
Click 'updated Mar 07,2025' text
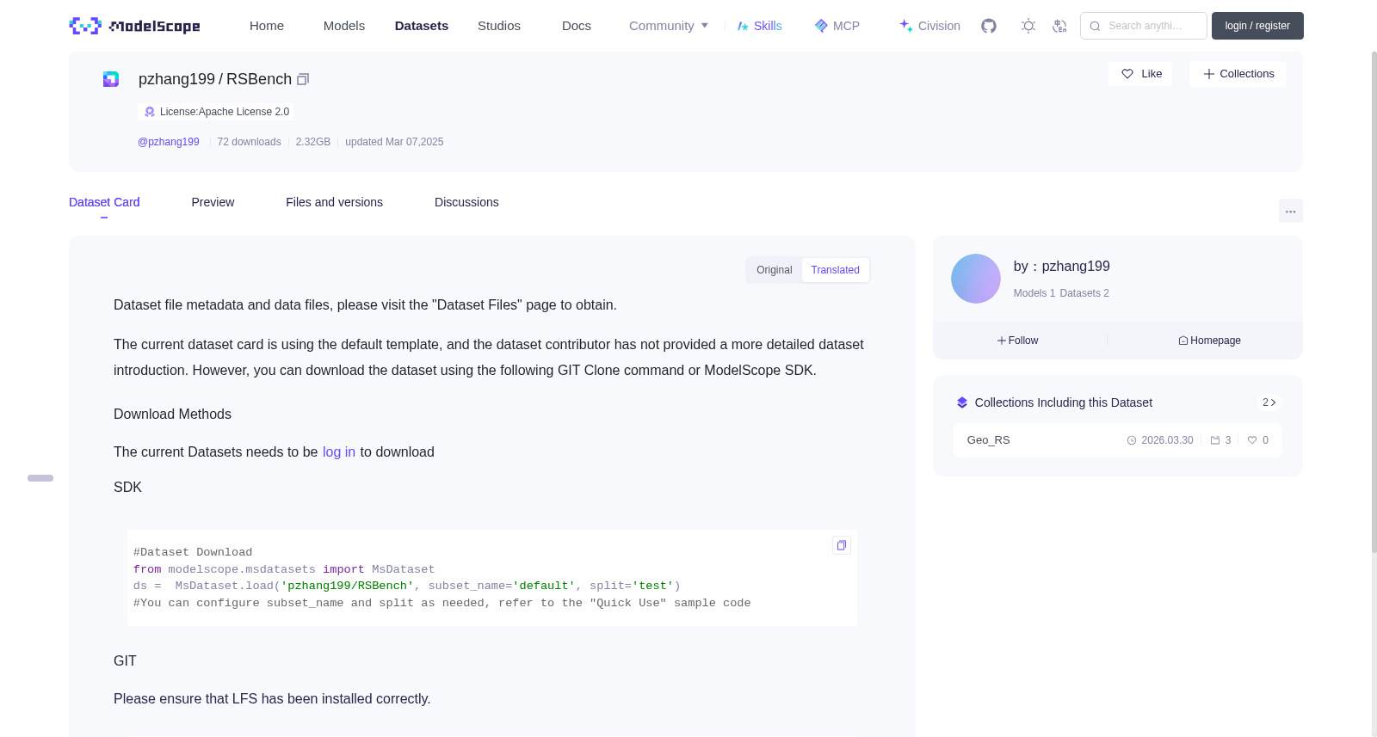click(394, 142)
